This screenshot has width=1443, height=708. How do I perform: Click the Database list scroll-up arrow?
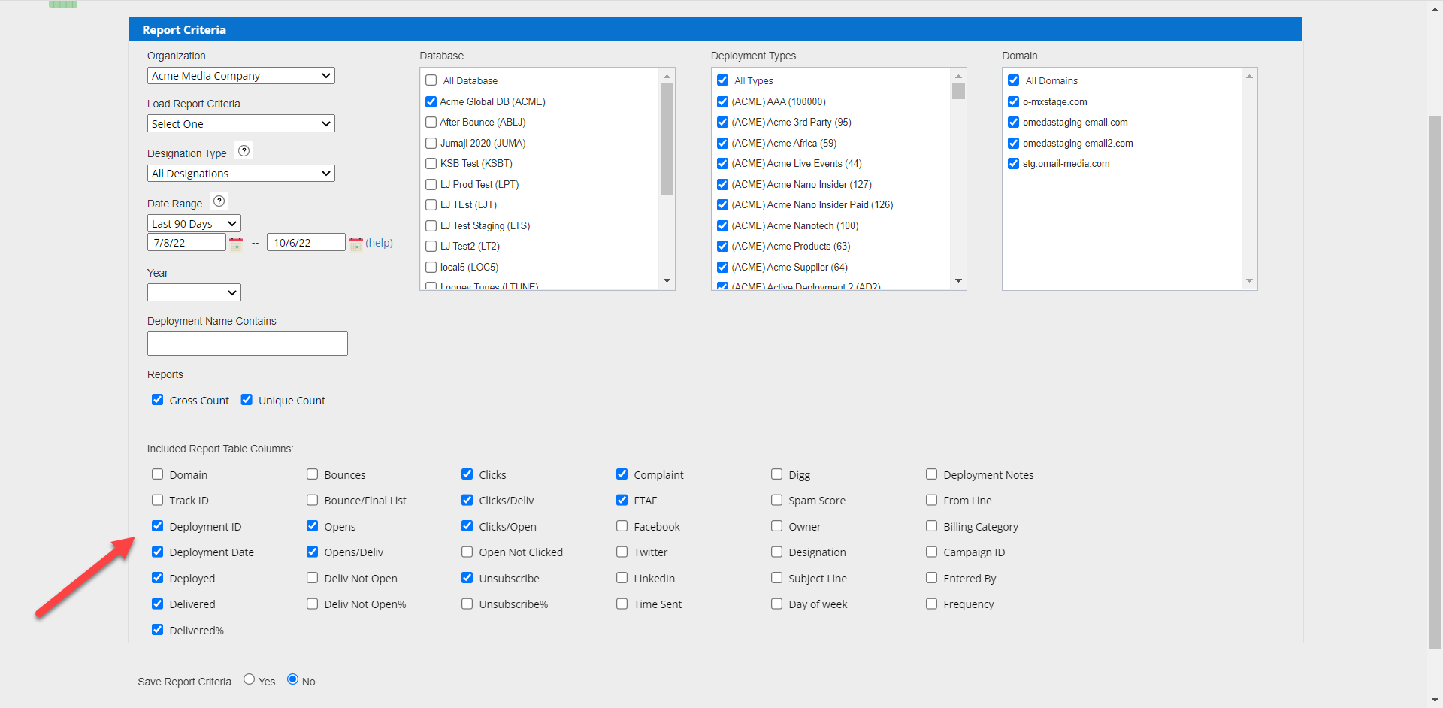click(667, 77)
